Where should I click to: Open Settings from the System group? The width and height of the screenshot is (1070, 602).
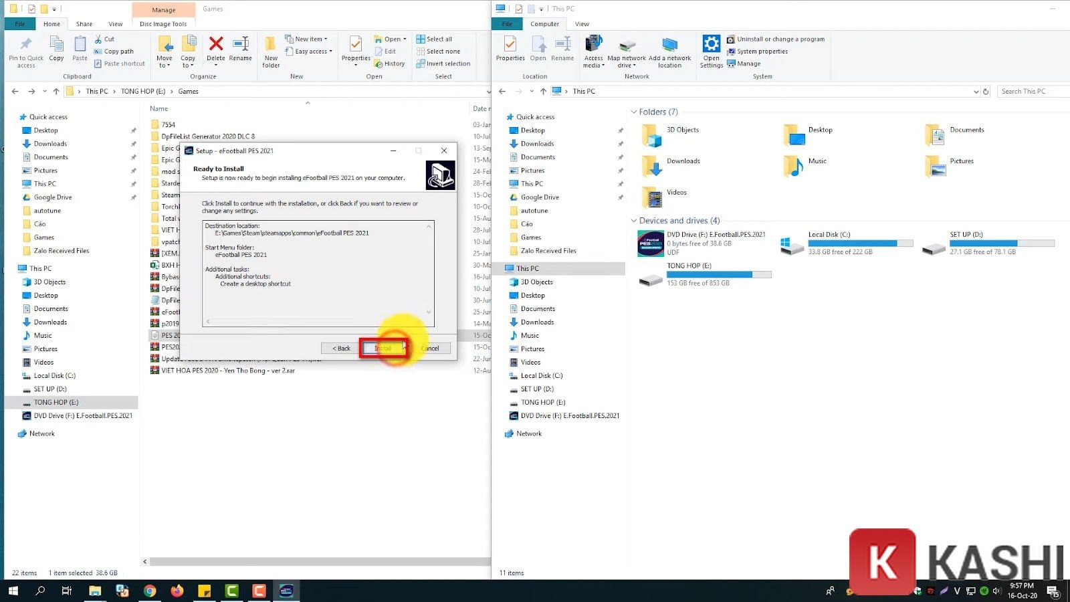pyautogui.click(x=710, y=49)
